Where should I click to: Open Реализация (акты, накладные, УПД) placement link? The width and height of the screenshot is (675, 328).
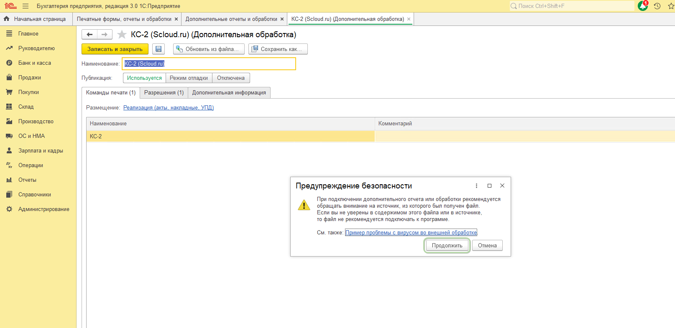pyautogui.click(x=169, y=108)
